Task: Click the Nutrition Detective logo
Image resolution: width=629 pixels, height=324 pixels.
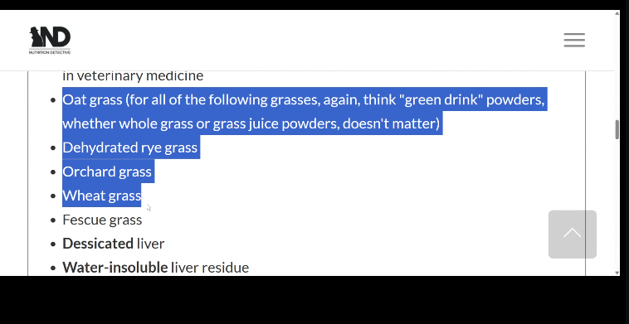Action: tap(50, 40)
